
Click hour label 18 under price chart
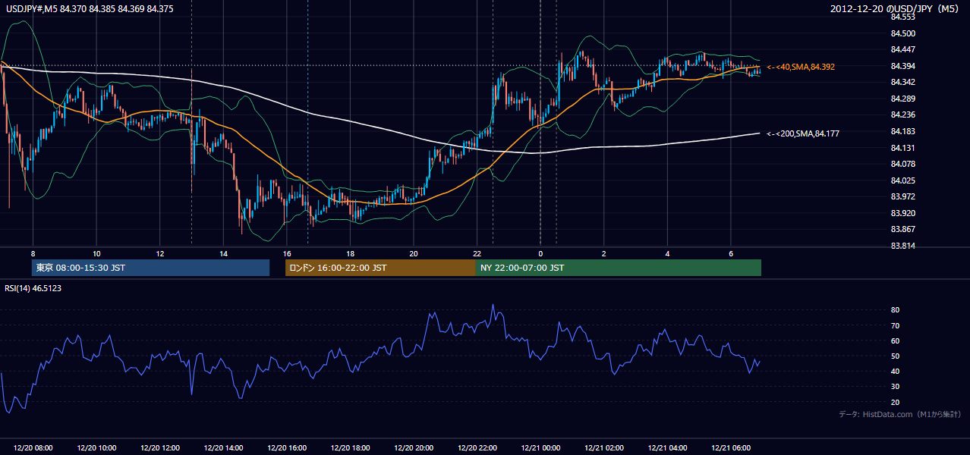[x=350, y=253]
